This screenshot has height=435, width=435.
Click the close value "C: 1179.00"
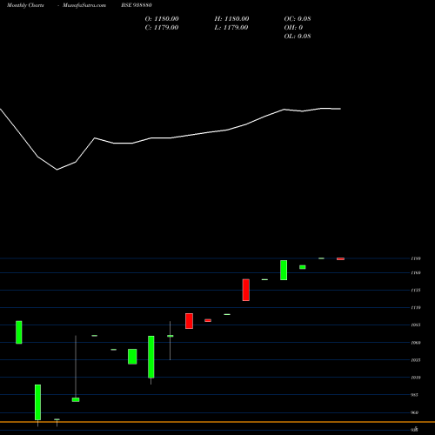[162, 28]
